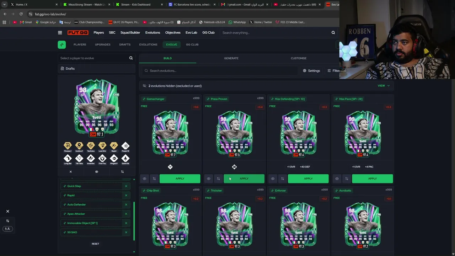Click the compare arrows under the Totti draft card

pos(122,172)
